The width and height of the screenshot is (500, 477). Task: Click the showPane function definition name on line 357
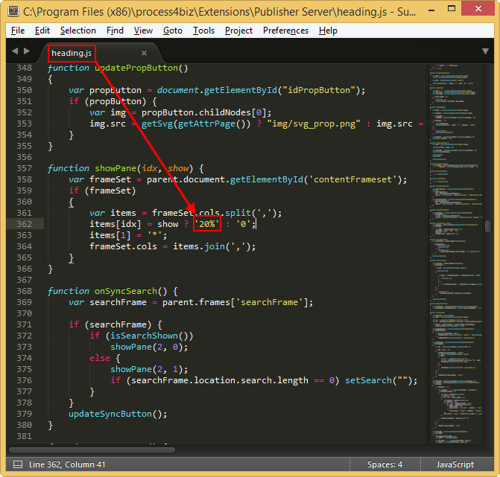pyautogui.click(x=115, y=168)
